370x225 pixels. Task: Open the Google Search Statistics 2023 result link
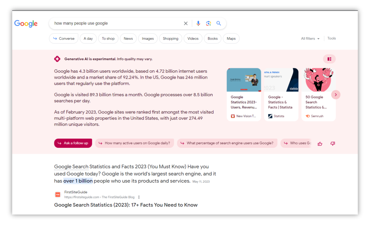click(x=126, y=205)
